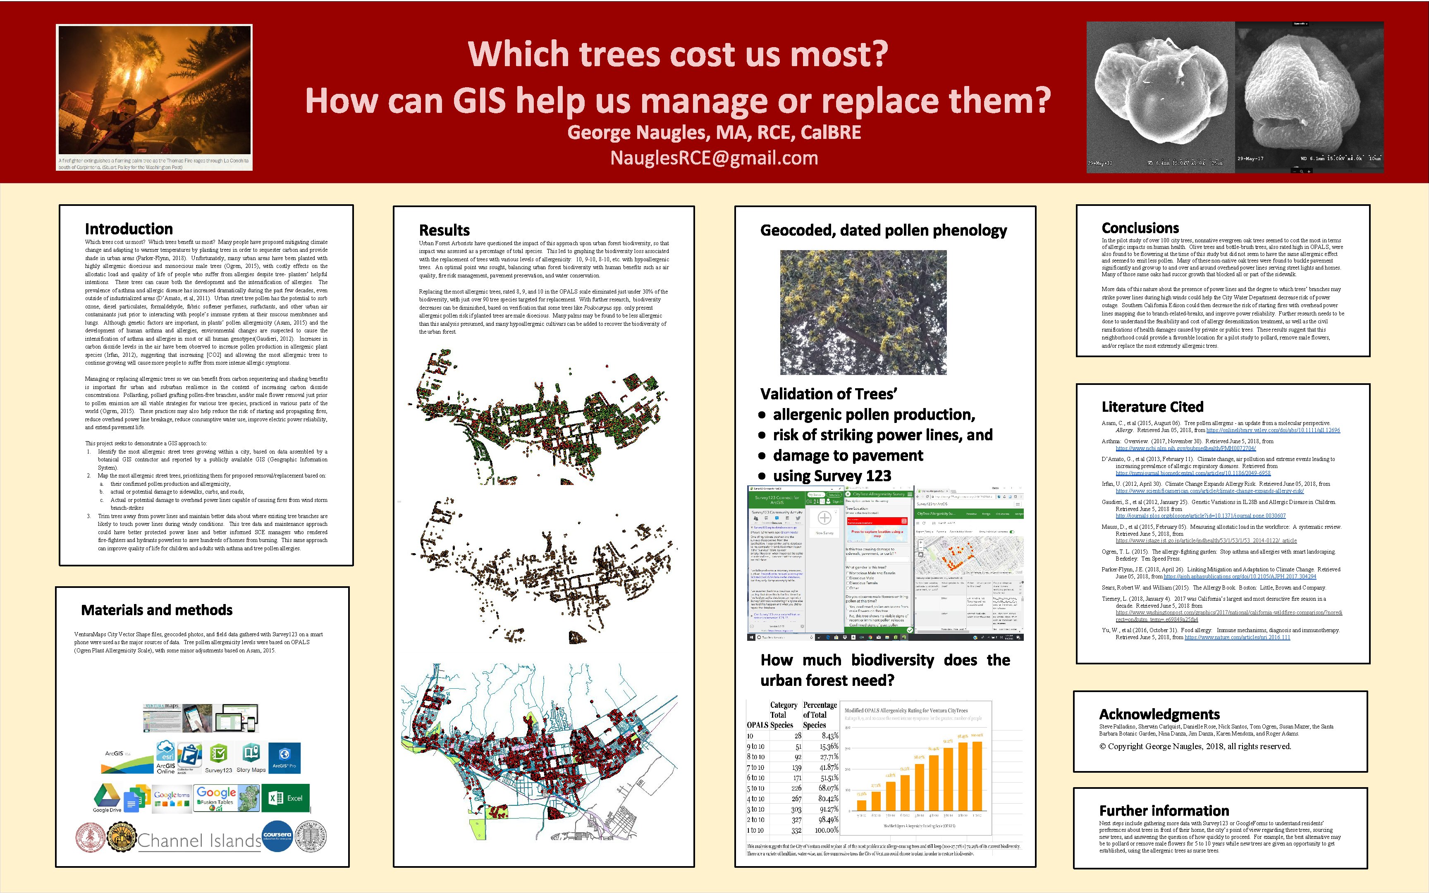Viewport: 1429px width, 893px height.
Task: Click the NauglesRCE@gmail.com email address
Action: click(714, 158)
